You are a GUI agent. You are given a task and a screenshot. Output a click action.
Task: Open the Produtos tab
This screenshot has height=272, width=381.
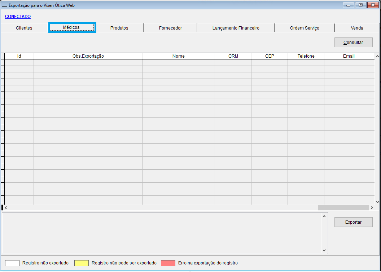click(119, 28)
